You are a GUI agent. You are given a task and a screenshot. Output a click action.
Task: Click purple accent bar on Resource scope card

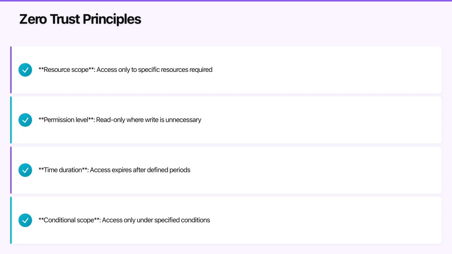click(11, 70)
